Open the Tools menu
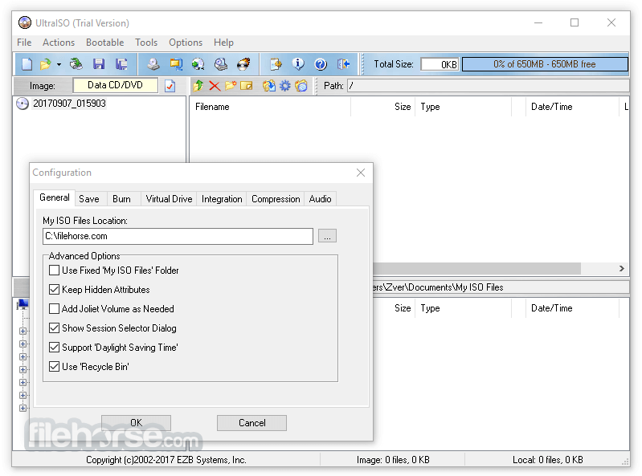Image resolution: width=642 pixels, height=476 pixels. 146,43
